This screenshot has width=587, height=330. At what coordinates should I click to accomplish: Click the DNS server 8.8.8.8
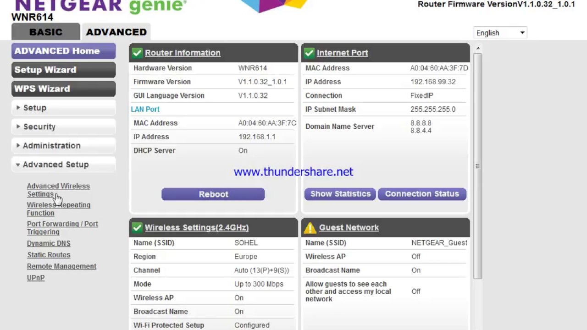[421, 123]
